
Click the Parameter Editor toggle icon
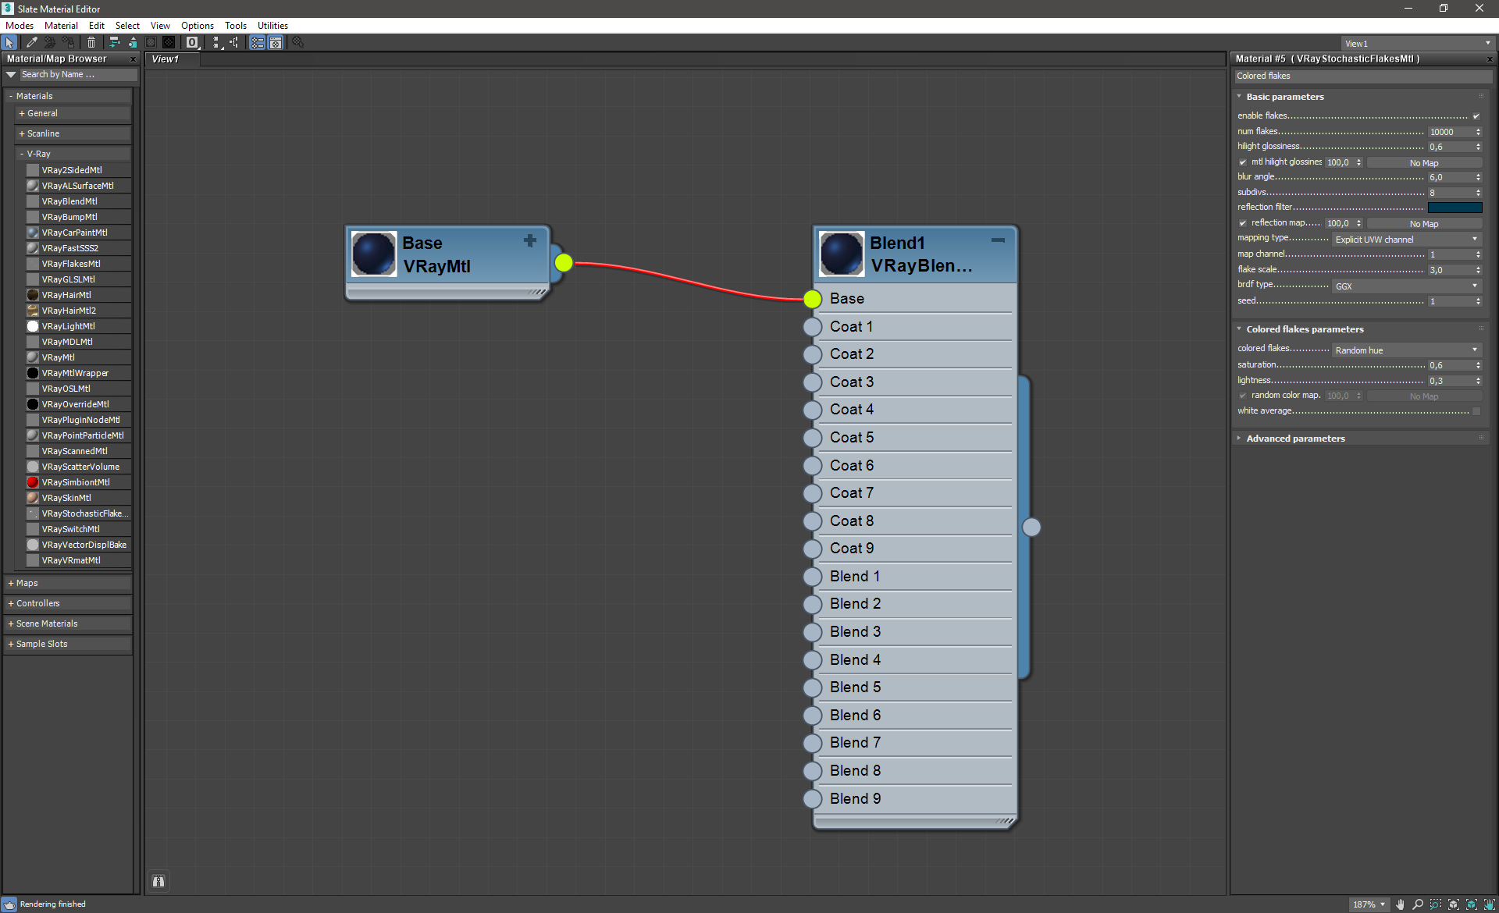[276, 43]
